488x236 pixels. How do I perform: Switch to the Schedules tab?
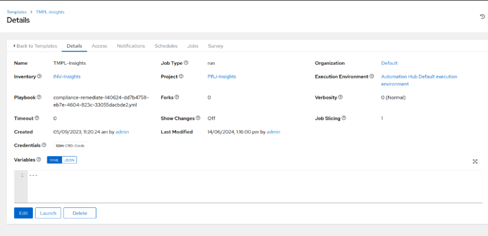(166, 46)
